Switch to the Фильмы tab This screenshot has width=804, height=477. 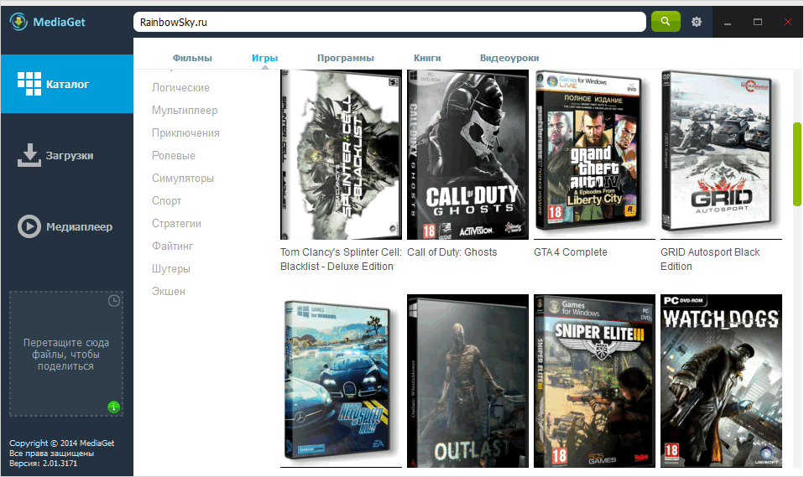(192, 58)
